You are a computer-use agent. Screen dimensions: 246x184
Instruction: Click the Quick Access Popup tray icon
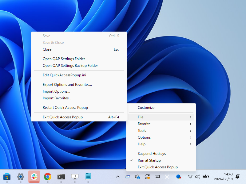pos(128,177)
